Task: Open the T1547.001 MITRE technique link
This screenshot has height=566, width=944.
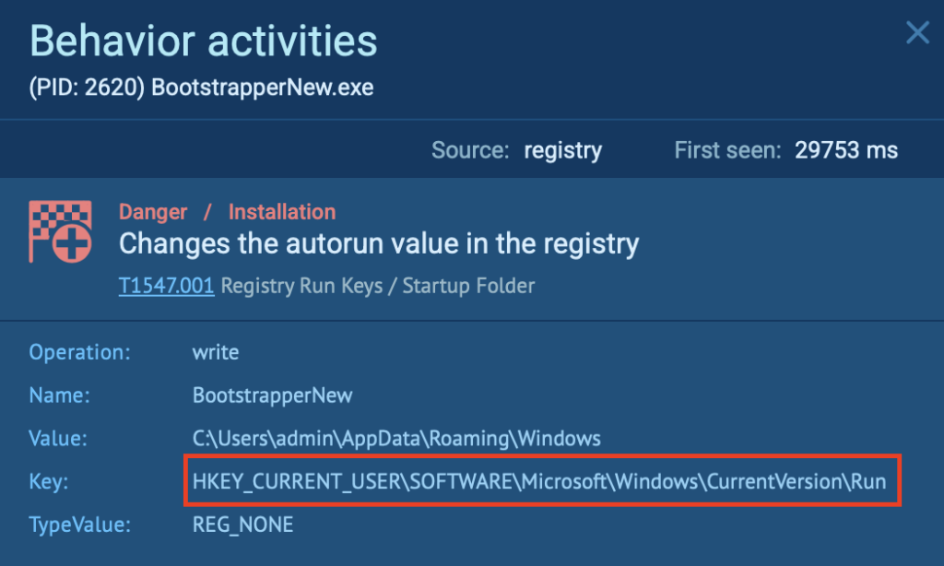Action: [x=166, y=286]
